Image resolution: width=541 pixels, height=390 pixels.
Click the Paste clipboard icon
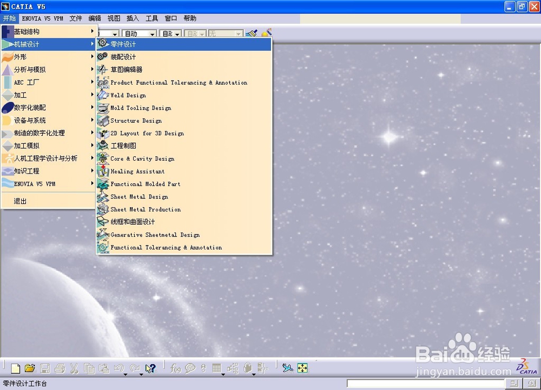pos(104,368)
